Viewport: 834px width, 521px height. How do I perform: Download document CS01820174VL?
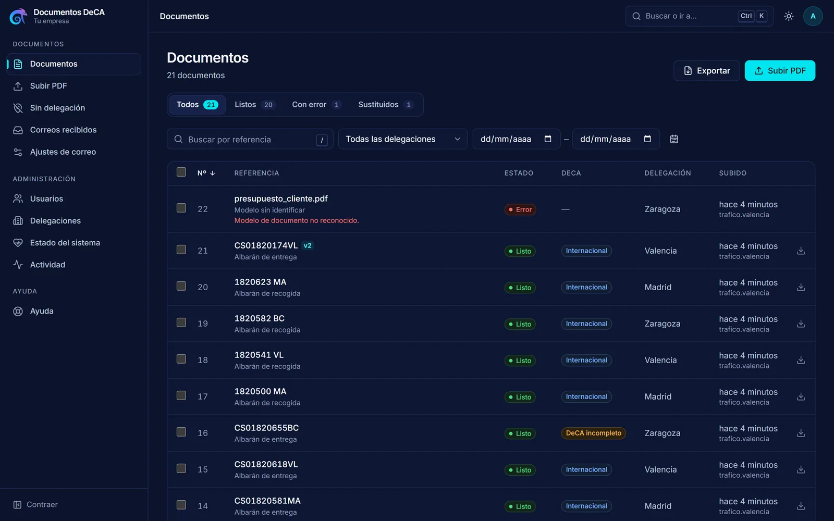coord(801,251)
